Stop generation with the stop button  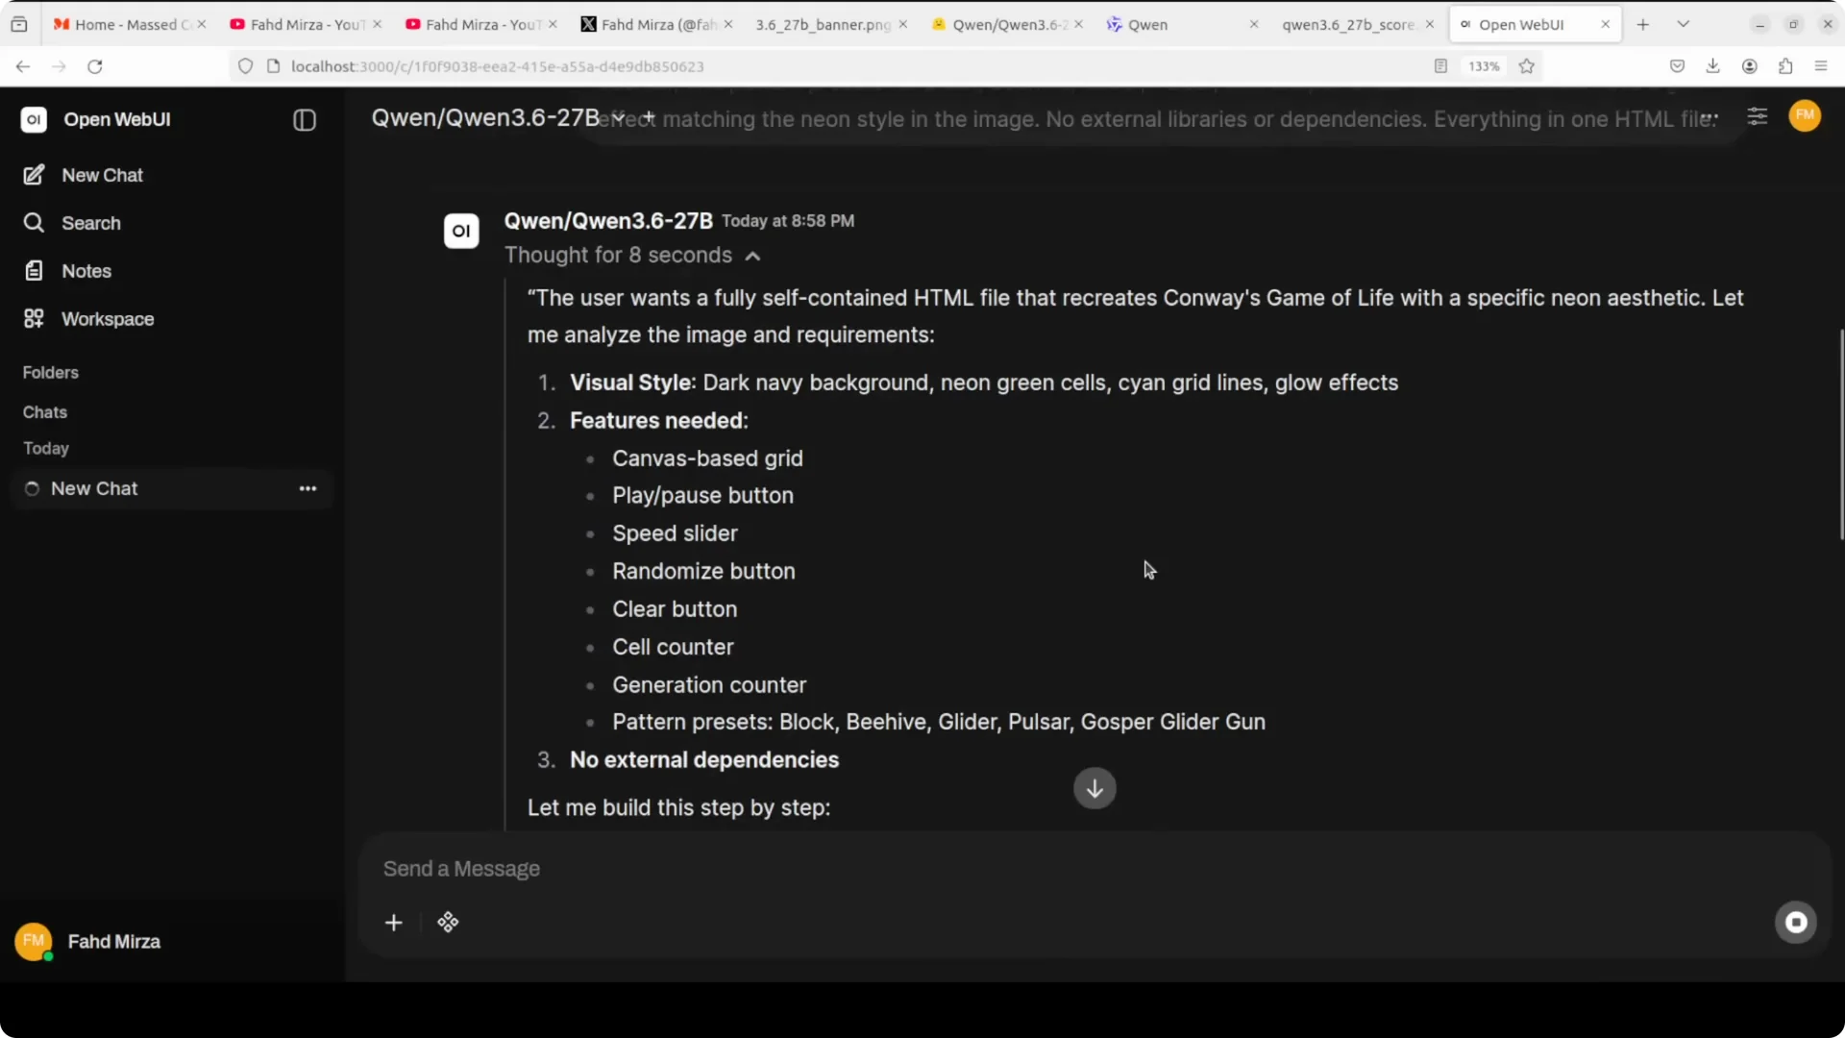tap(1795, 923)
